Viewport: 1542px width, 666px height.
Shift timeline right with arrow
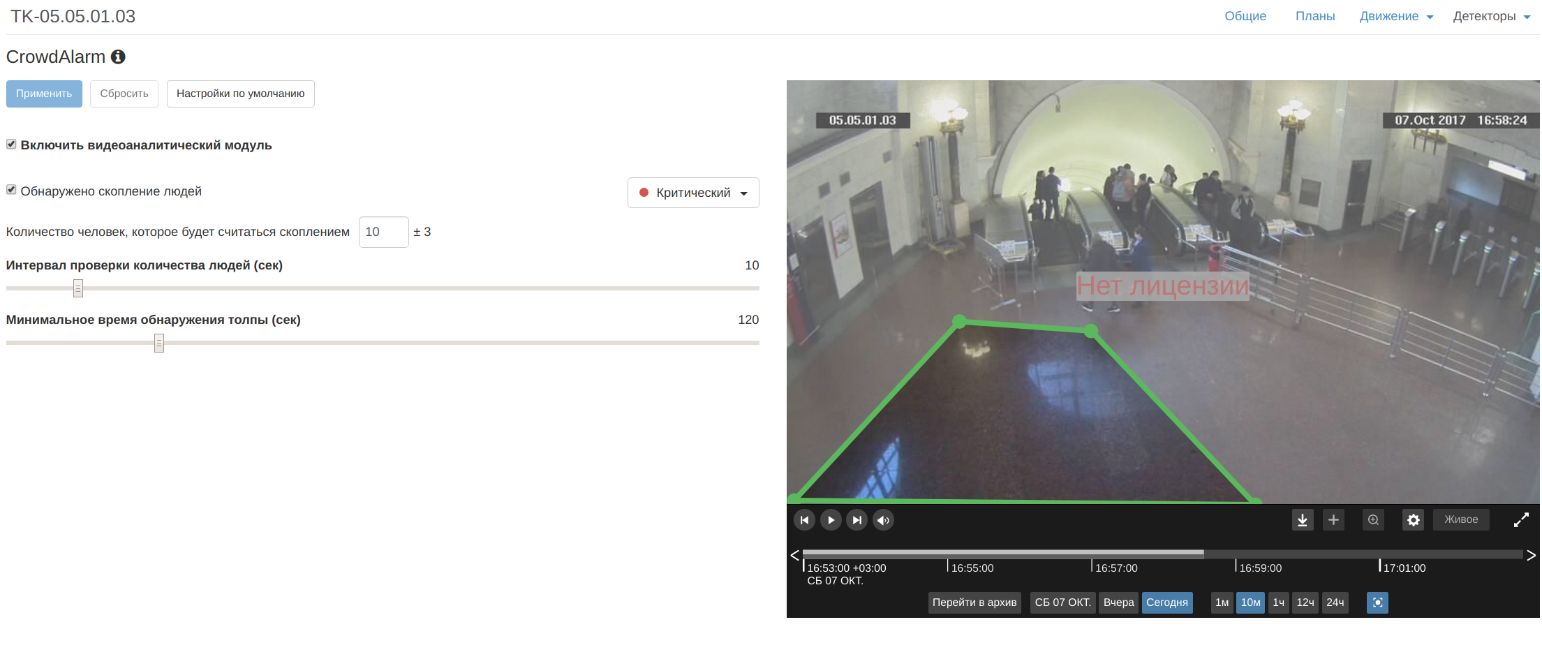[1531, 556]
